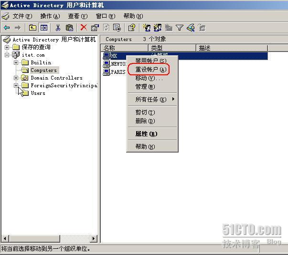Toggle the Show/Hide console tree icon

(x=43, y=28)
